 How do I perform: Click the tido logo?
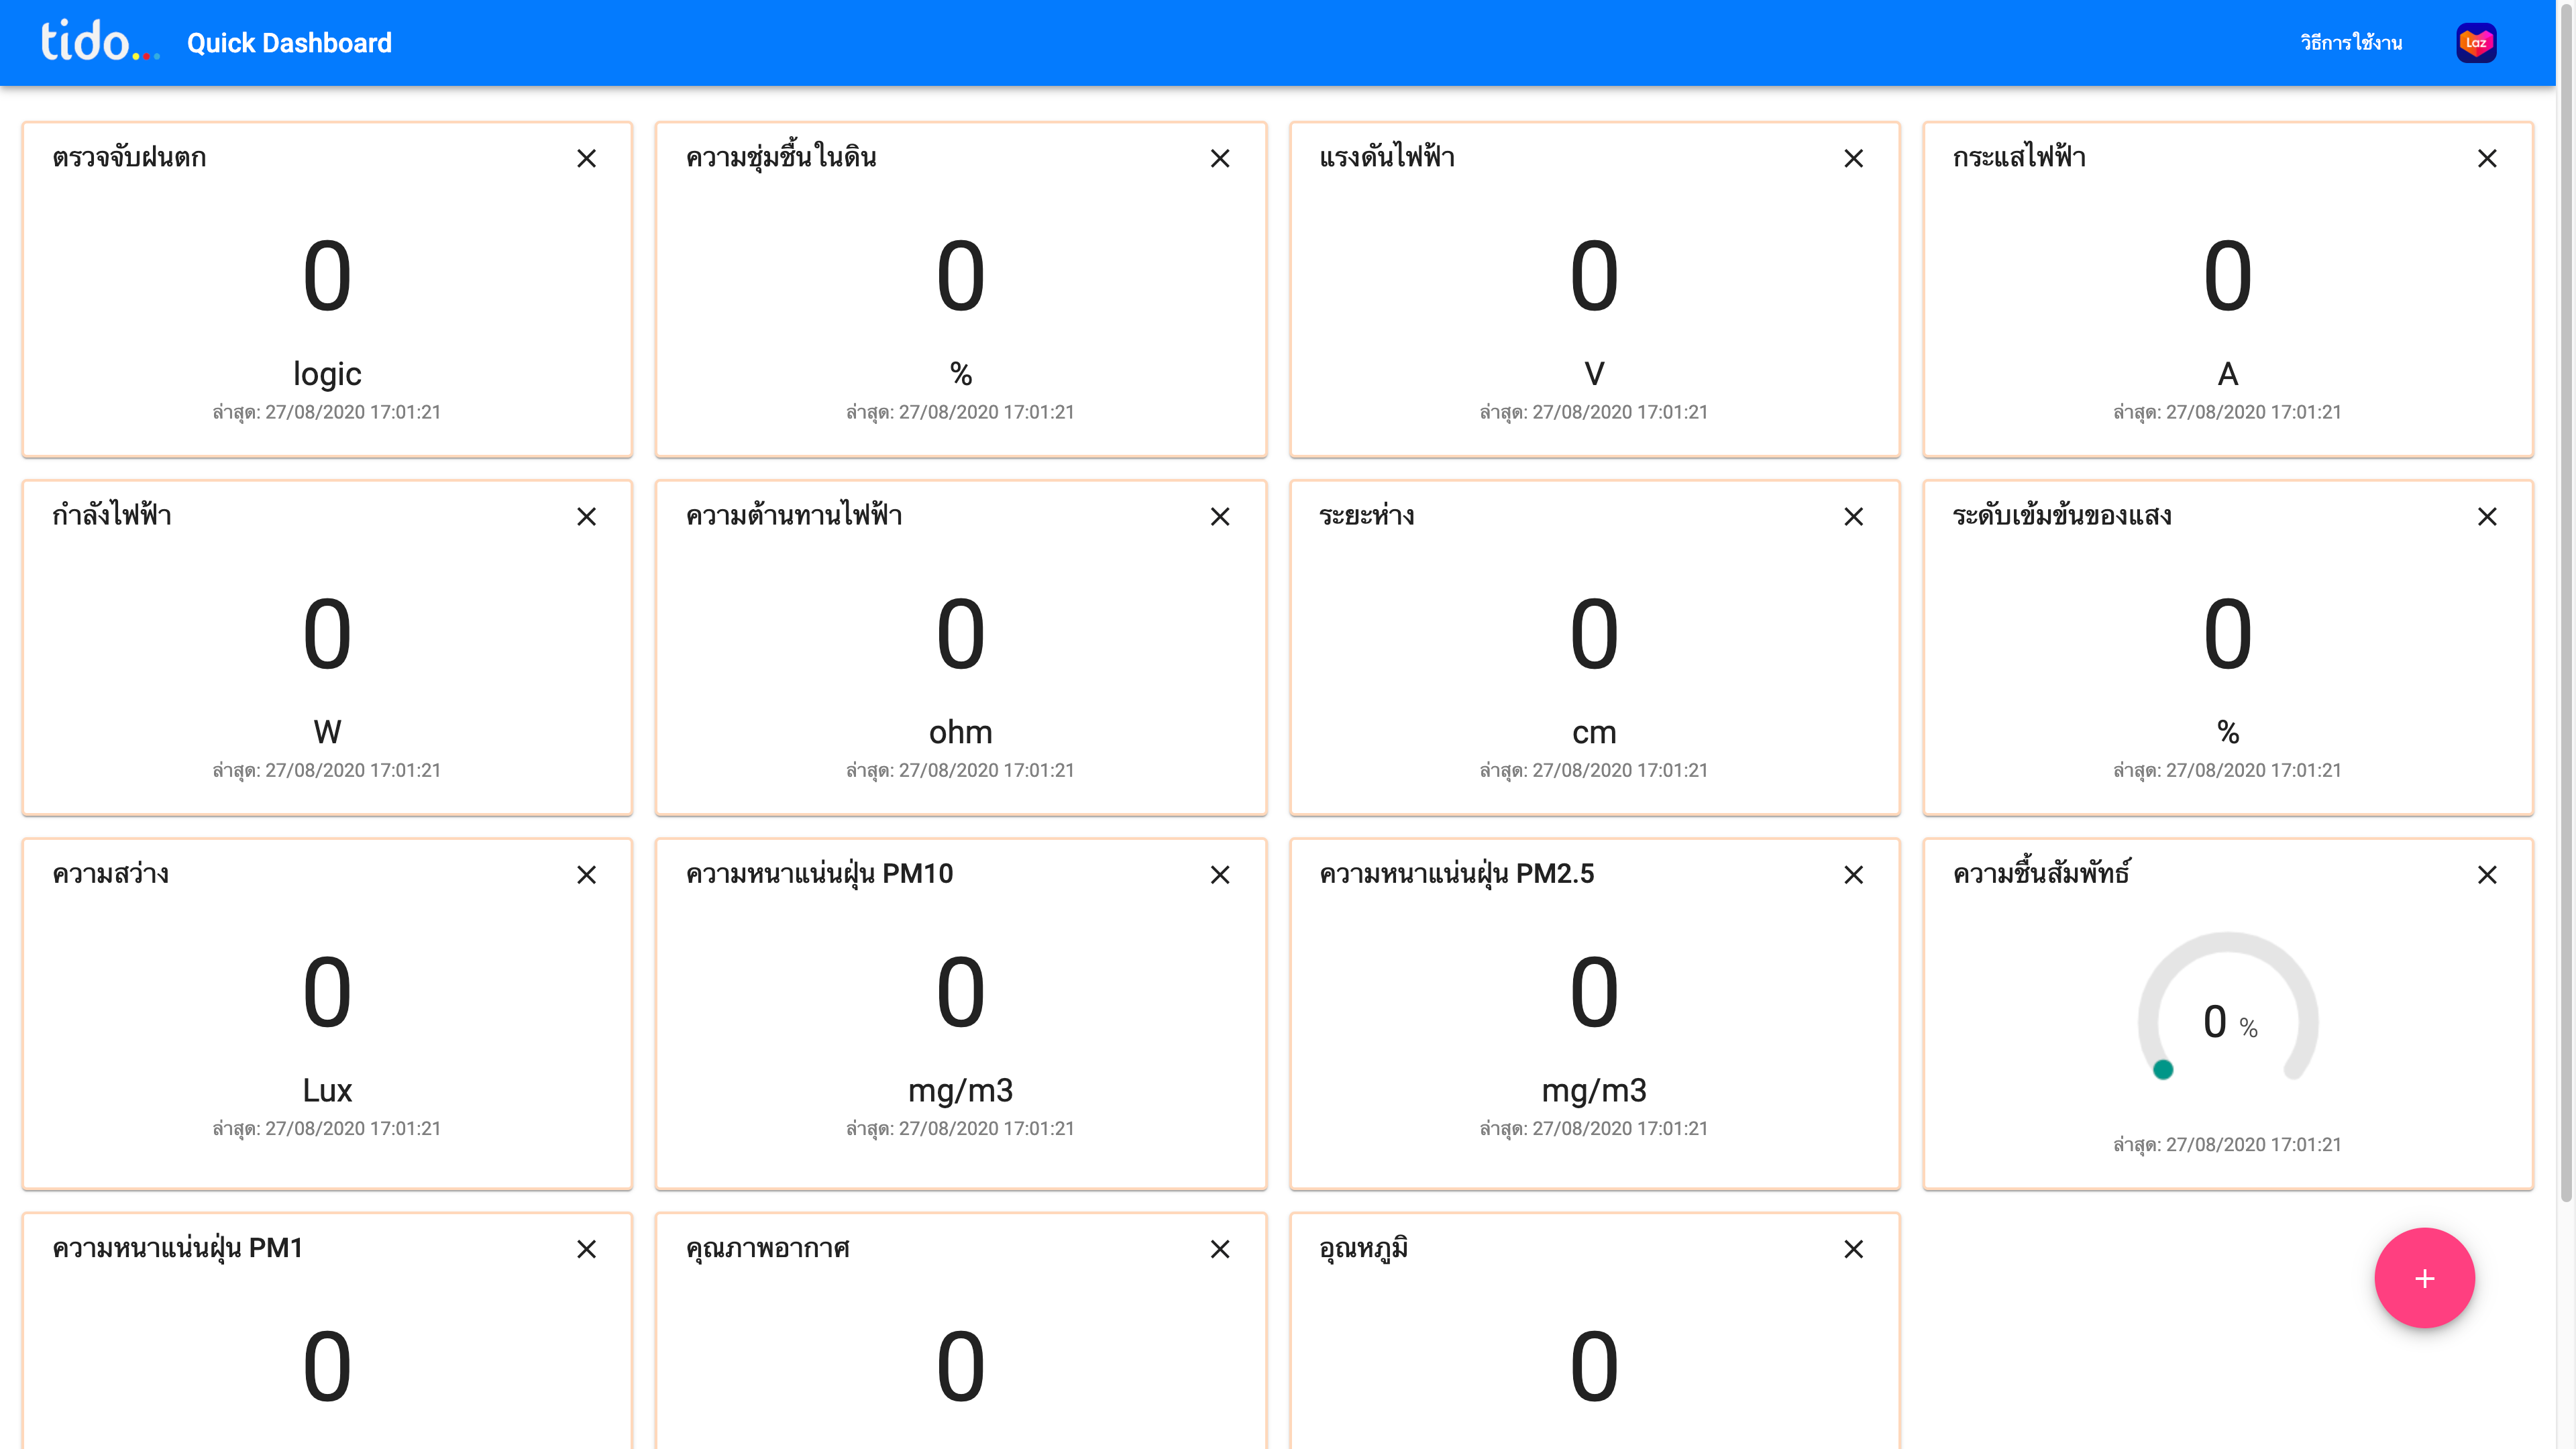(100, 42)
